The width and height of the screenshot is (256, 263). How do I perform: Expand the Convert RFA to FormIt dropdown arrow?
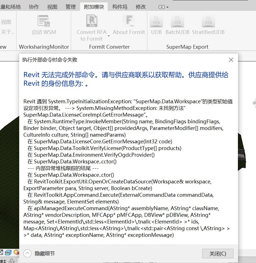pyautogui.click(x=109, y=36)
